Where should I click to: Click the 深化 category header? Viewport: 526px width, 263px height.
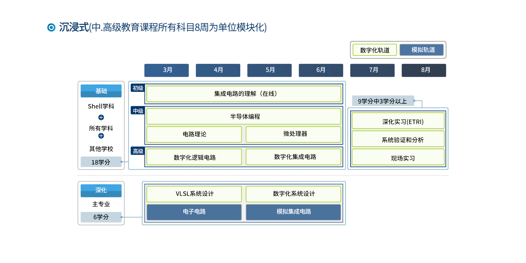coord(101,190)
